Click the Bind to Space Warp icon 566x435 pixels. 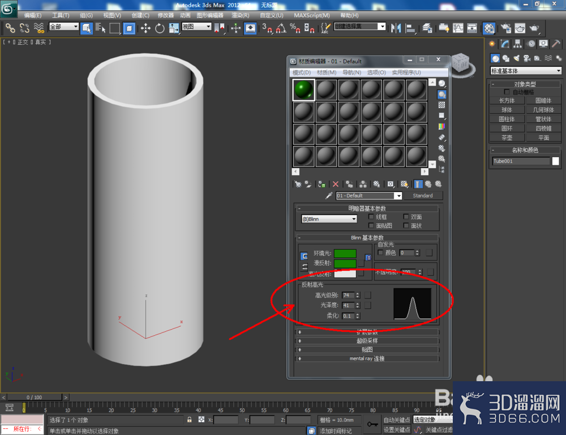point(38,28)
